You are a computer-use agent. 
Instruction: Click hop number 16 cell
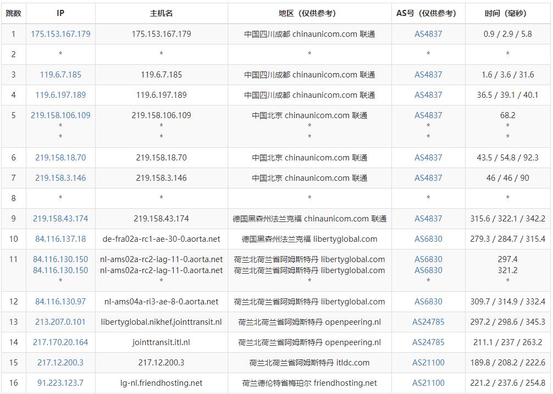(x=13, y=382)
